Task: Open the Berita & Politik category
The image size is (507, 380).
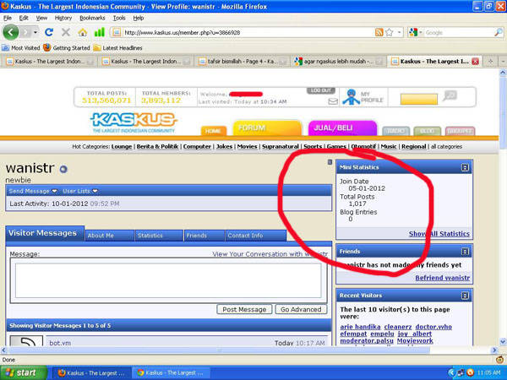Action: click(157, 146)
